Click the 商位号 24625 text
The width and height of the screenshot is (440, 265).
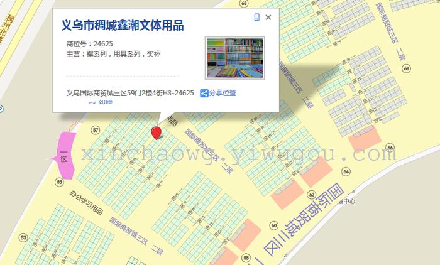pyautogui.click(x=89, y=44)
